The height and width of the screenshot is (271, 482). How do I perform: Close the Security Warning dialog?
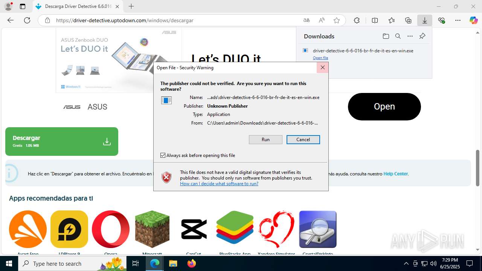tap(322, 68)
